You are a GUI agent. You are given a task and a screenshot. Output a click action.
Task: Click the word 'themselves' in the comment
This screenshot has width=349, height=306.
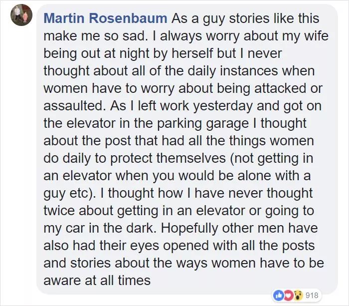[191, 158]
